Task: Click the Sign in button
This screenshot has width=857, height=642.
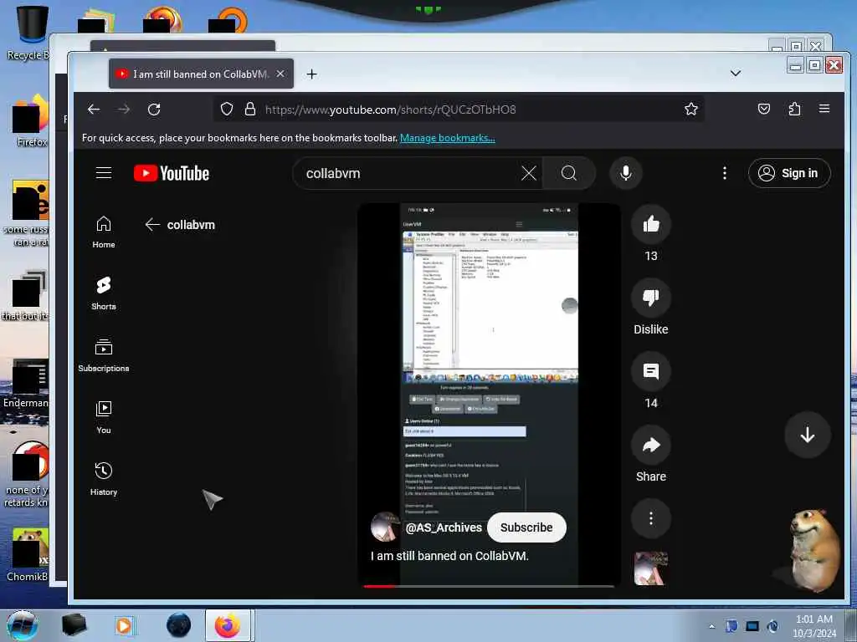Action: pyautogui.click(x=789, y=173)
